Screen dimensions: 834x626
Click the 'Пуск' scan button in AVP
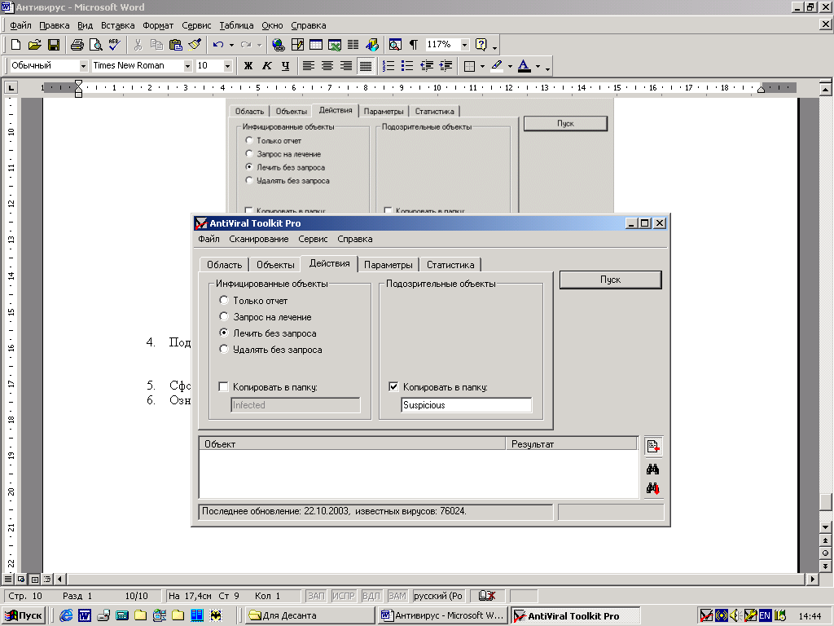pyautogui.click(x=611, y=280)
